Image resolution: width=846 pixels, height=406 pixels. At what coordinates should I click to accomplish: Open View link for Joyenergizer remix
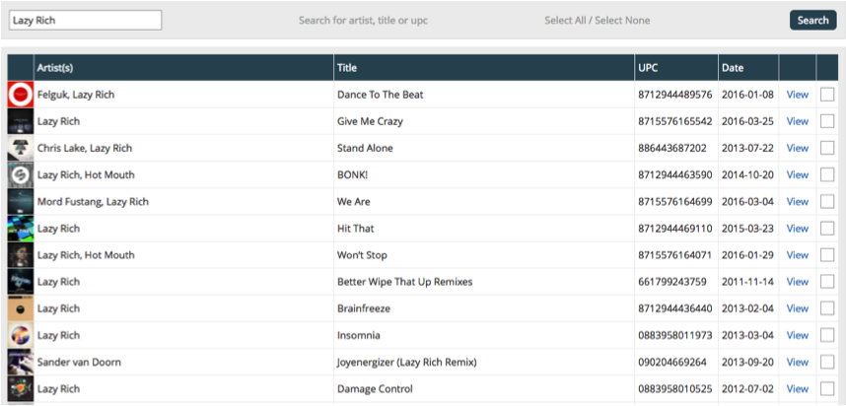click(x=798, y=363)
